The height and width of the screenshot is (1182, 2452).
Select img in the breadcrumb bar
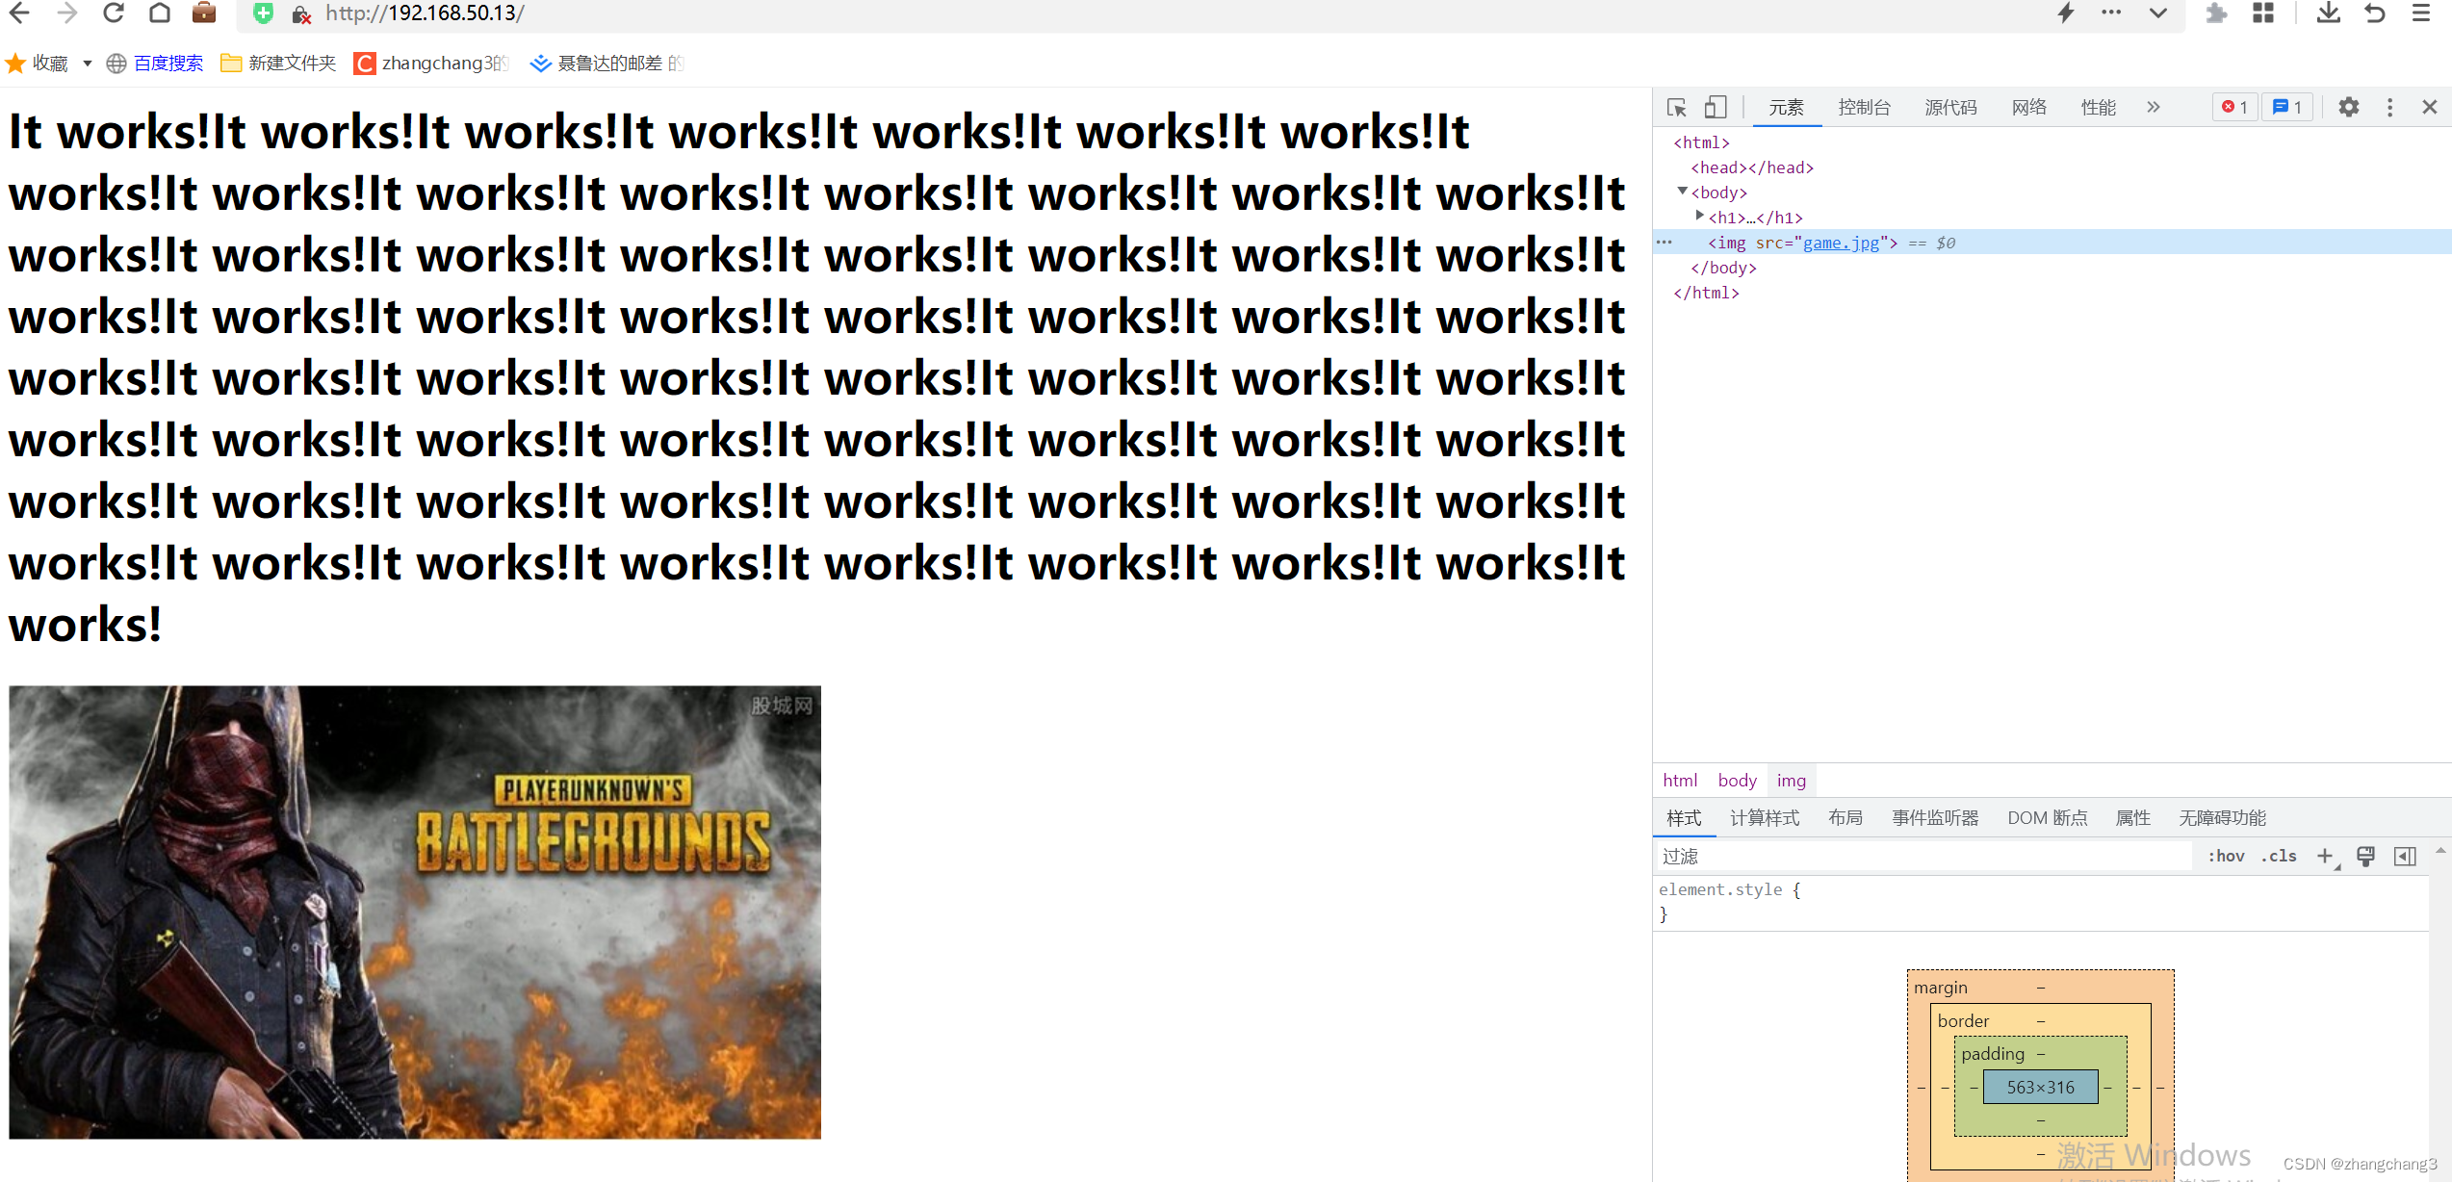1791,781
